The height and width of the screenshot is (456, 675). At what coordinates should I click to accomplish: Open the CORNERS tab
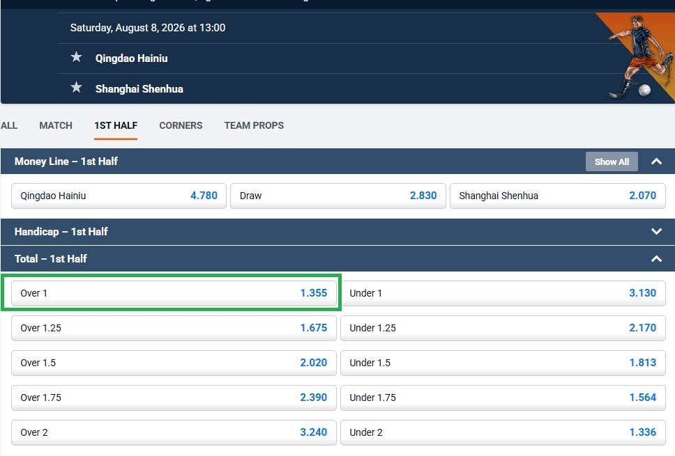coord(181,125)
